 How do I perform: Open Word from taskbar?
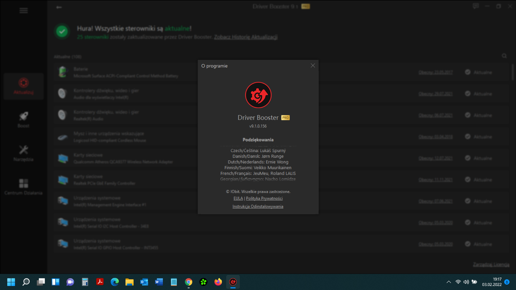coord(159,282)
